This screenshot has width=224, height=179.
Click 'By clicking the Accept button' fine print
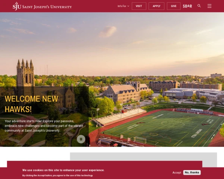tap(57, 175)
